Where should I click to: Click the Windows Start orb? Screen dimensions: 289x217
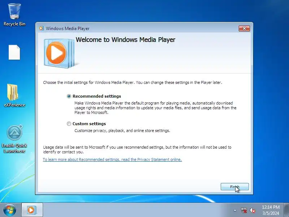coord(10,210)
